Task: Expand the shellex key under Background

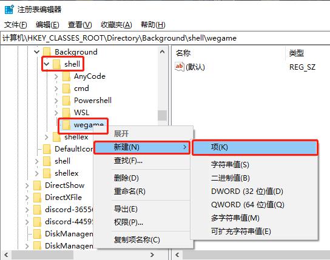Action: [x=47, y=137]
